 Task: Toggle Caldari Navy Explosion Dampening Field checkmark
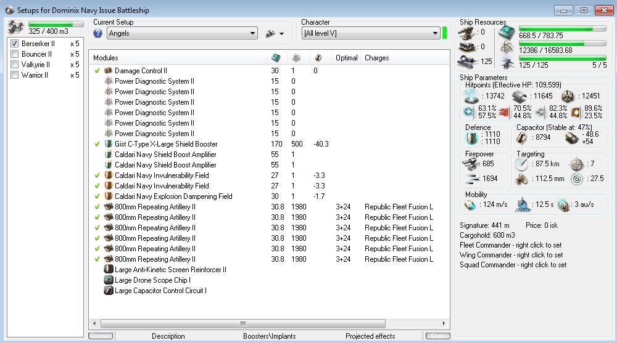(x=97, y=196)
